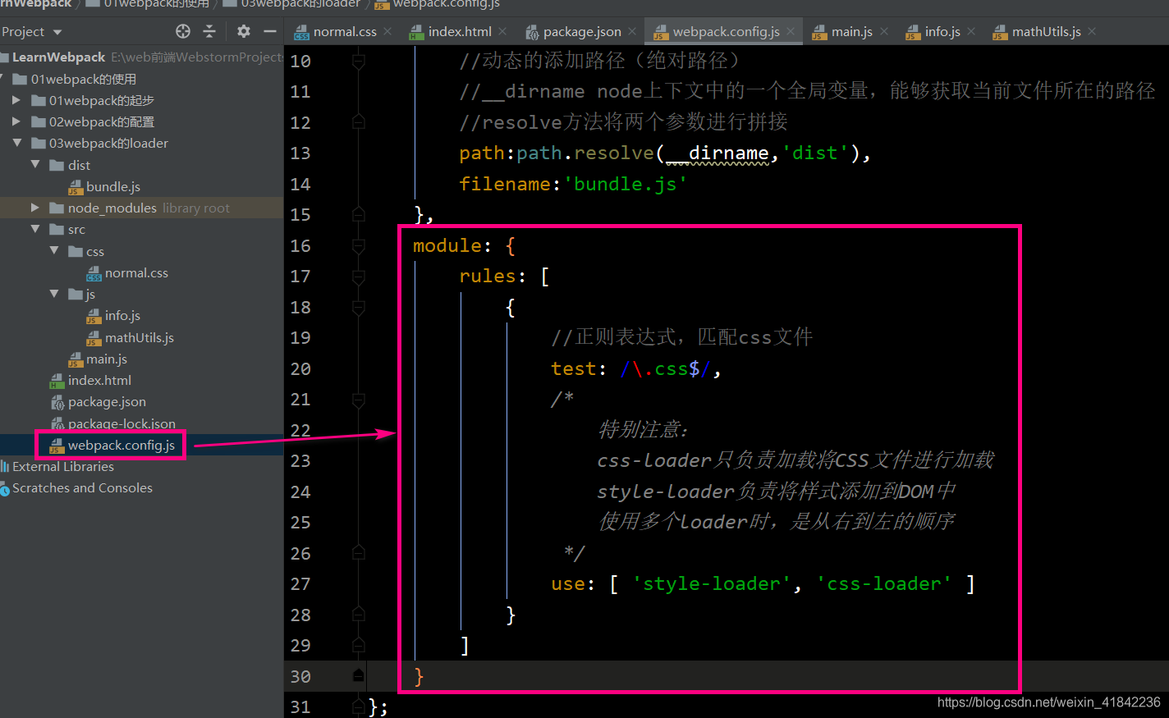The image size is (1169, 718).
Task: Open Project panel settings gear
Action: [244, 31]
